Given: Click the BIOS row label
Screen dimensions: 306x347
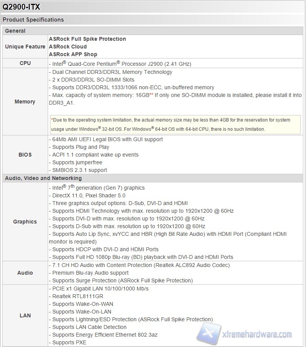Looking at the screenshot, I should pyautogui.click(x=25, y=155).
